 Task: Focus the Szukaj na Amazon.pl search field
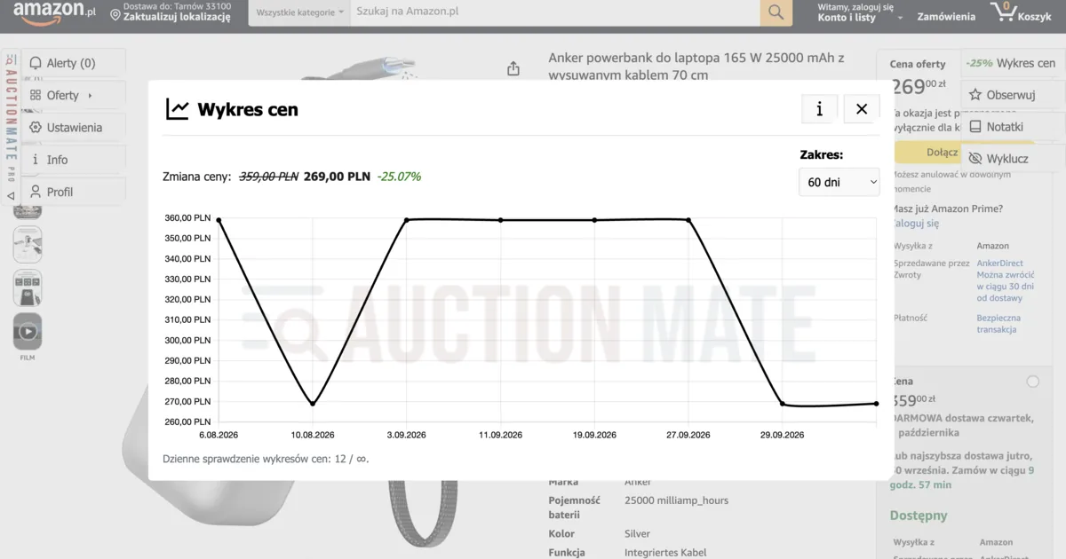[555, 12]
